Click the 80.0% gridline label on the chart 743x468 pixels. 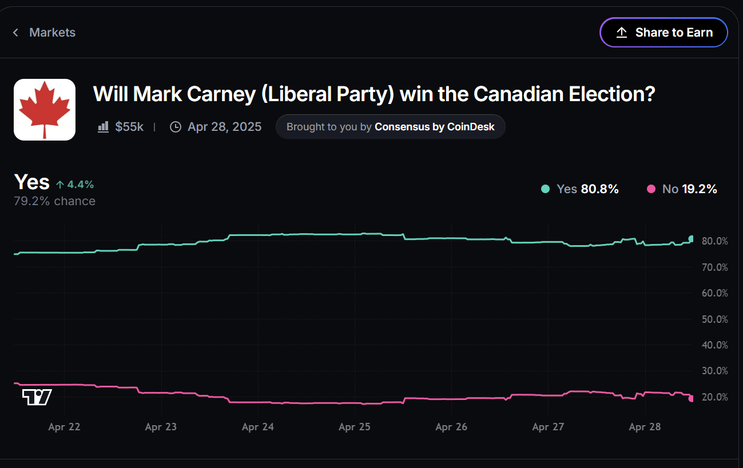tap(714, 241)
